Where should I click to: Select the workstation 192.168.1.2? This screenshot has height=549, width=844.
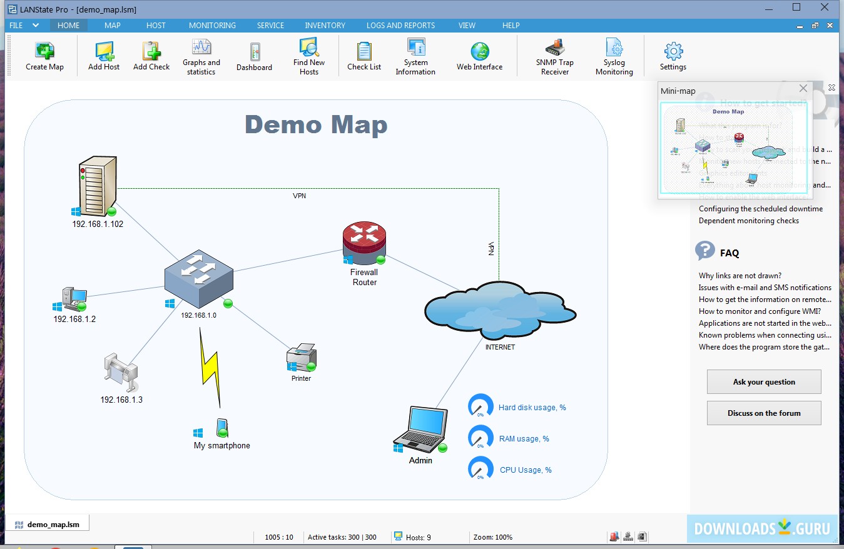click(74, 299)
